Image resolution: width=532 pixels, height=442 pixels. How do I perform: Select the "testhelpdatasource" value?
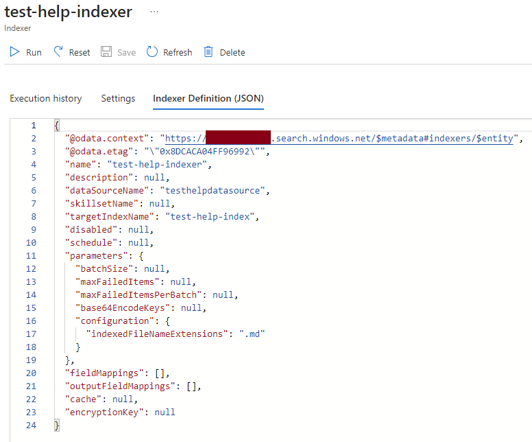[x=213, y=191]
